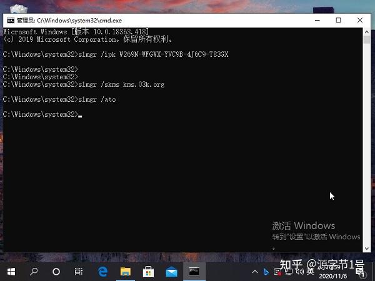Click the 2019 Microsoft Corporation copyright line
Image resolution: width=375 pixels, height=281 pixels.
87,39
